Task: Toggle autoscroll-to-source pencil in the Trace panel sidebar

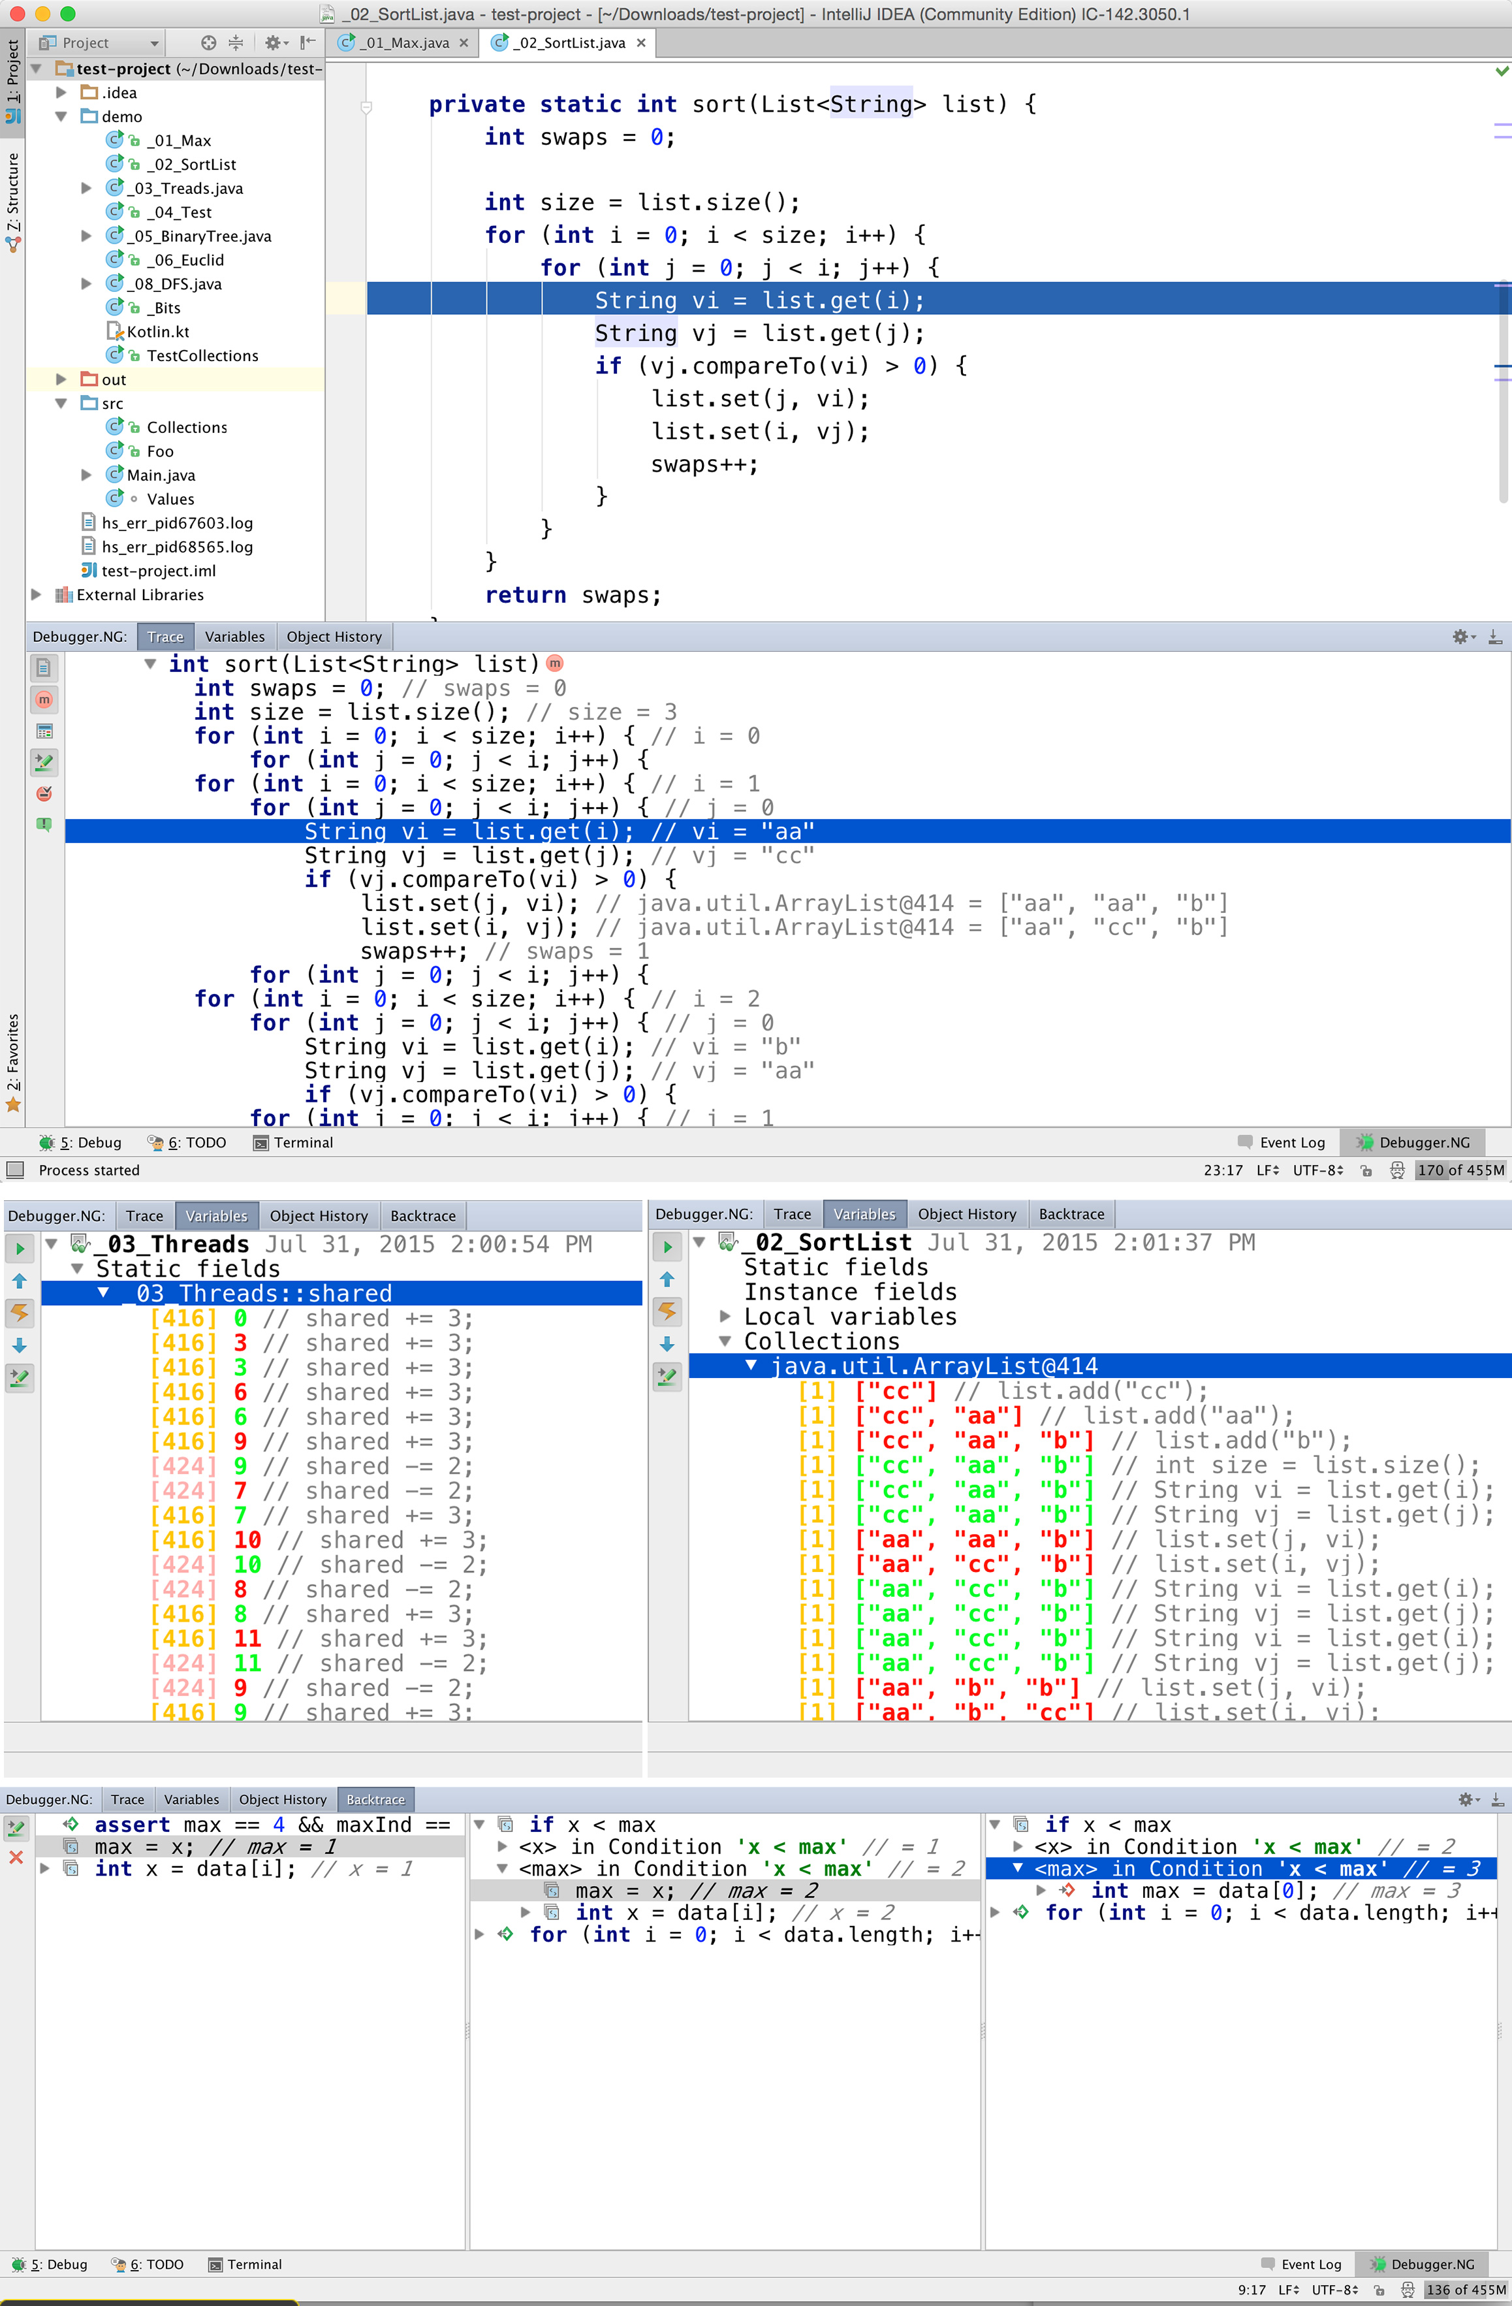Action: click(44, 763)
